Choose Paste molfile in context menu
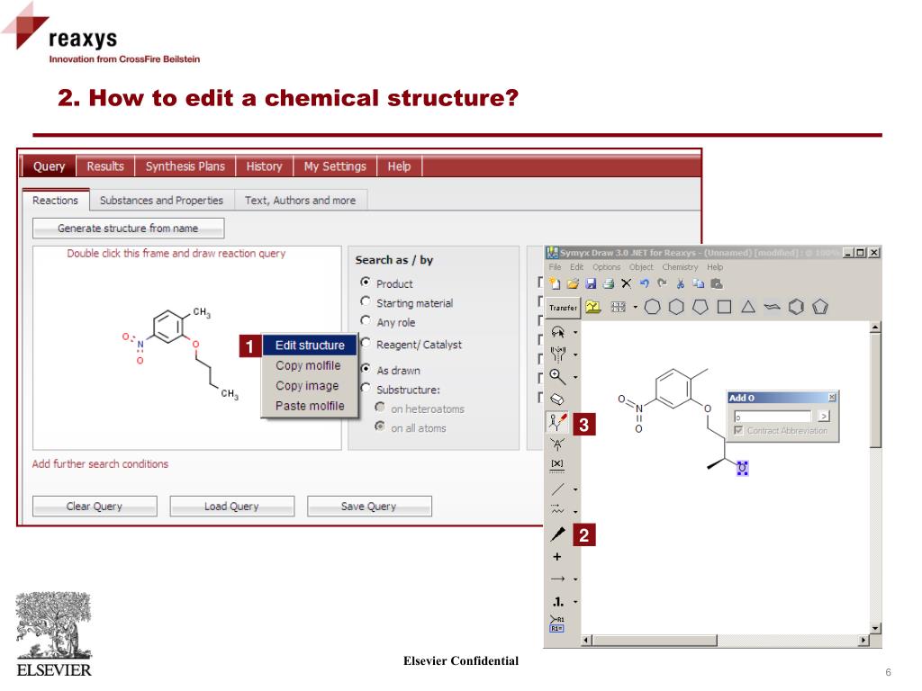The height and width of the screenshot is (691, 922). 310,406
